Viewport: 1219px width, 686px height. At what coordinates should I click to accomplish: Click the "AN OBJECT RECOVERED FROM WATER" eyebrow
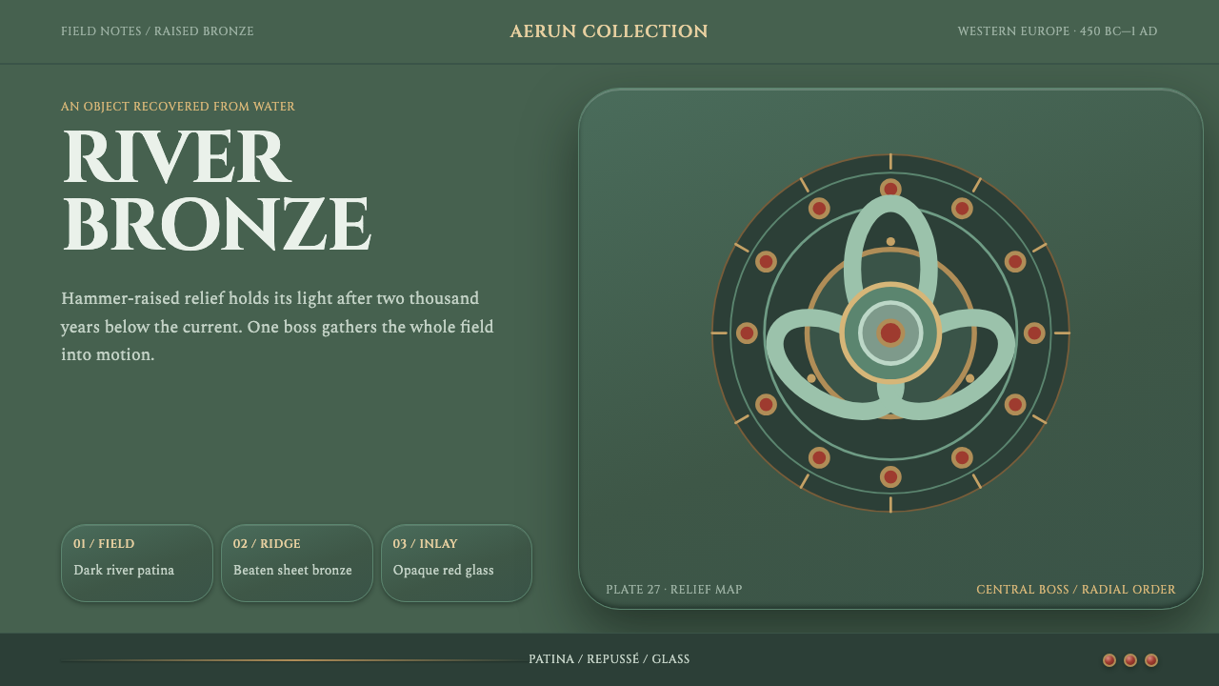click(x=178, y=107)
